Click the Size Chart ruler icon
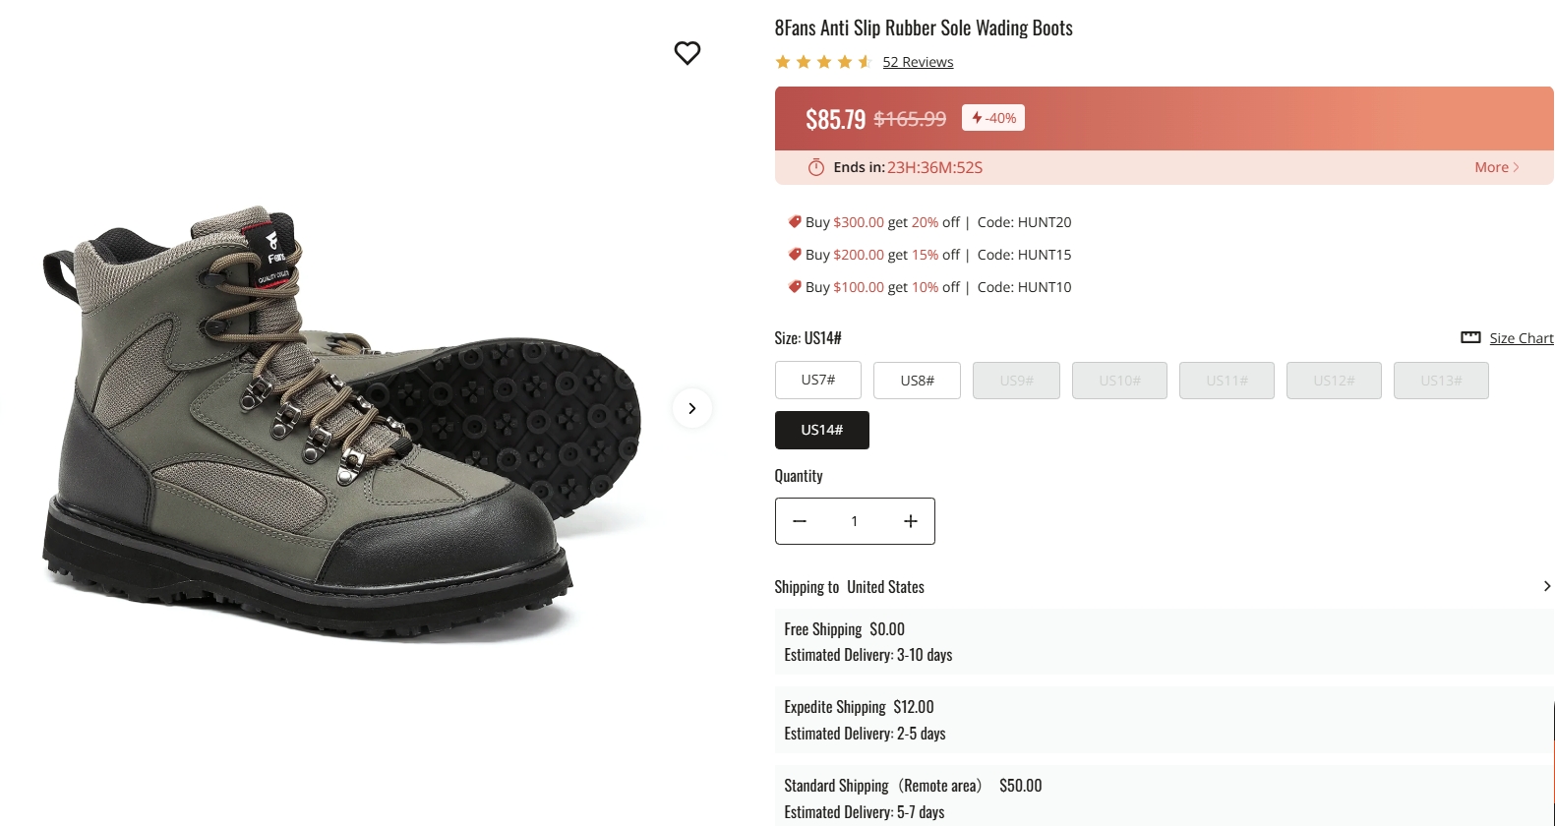This screenshot has height=826, width=1555. coord(1470,337)
